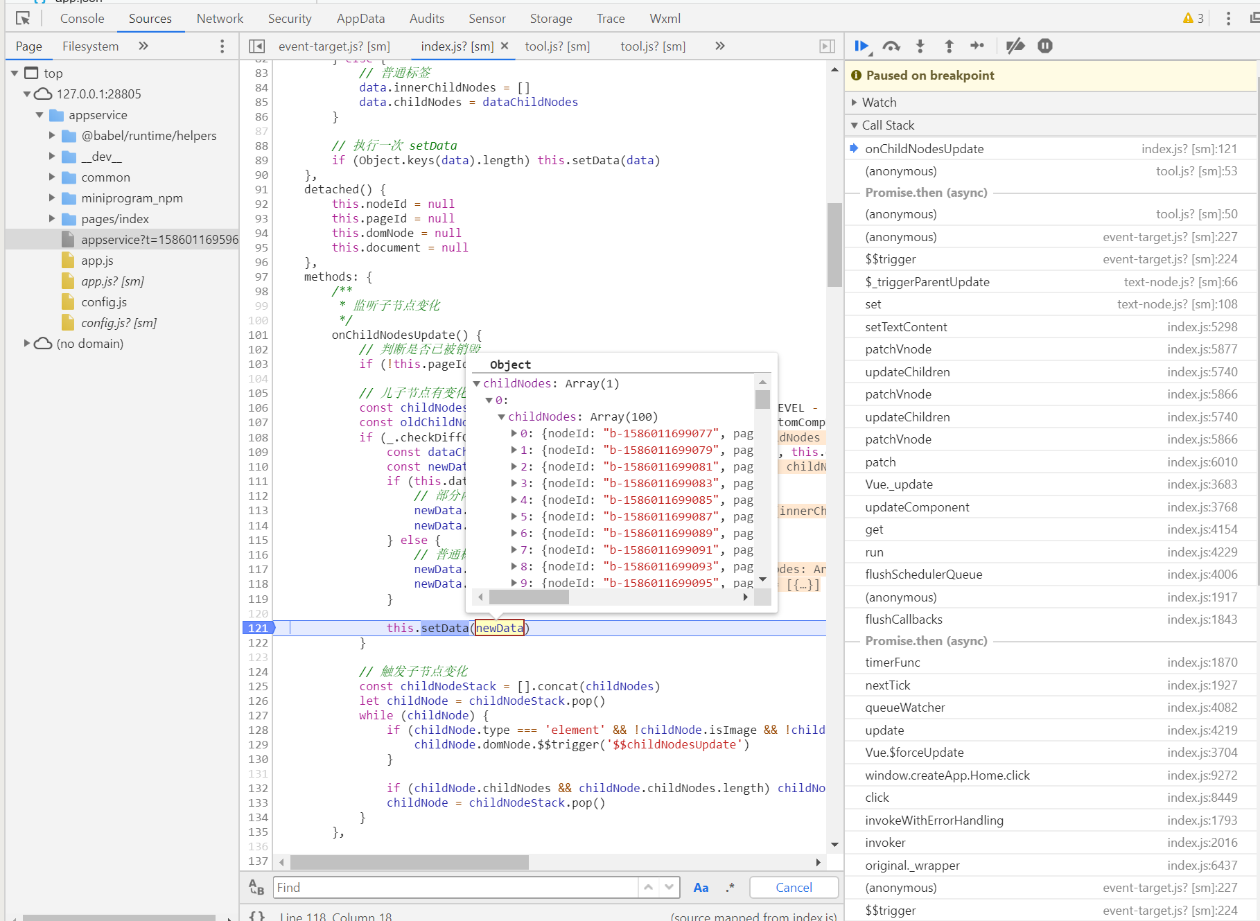Step into the next function call
The height and width of the screenshot is (921, 1260).
click(x=920, y=46)
